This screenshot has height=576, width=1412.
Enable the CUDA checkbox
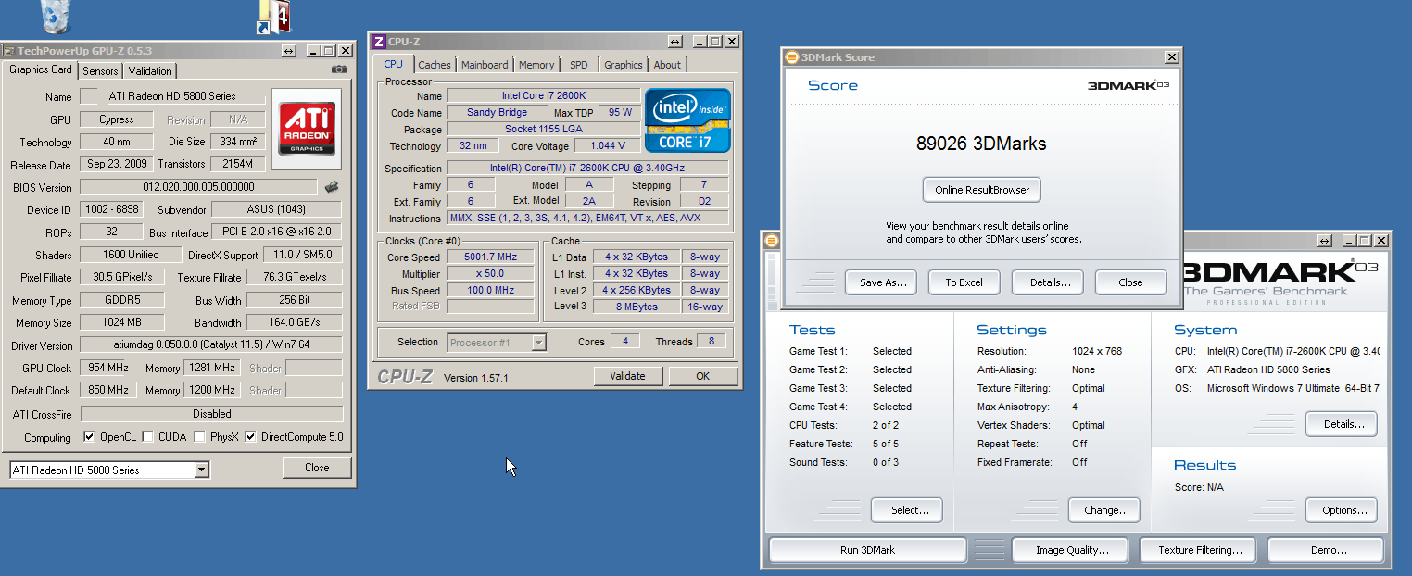148,437
